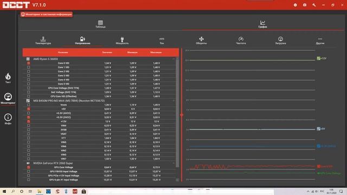Screen dimensions: 347x195
Task: Open File Explorer from the taskbar
Action: 40,191
